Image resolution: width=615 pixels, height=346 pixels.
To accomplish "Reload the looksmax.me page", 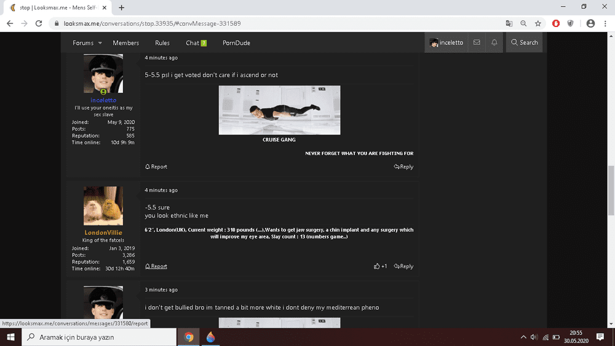I will [38, 23].
